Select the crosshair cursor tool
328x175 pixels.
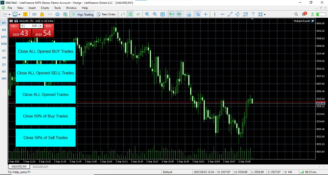click(x=206, y=14)
